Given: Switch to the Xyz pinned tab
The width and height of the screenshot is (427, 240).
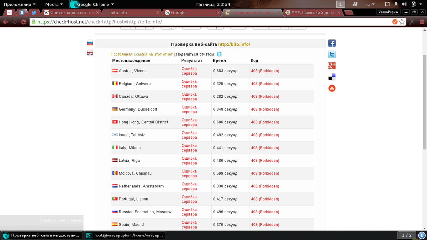Looking at the screenshot, I should (10, 12).
